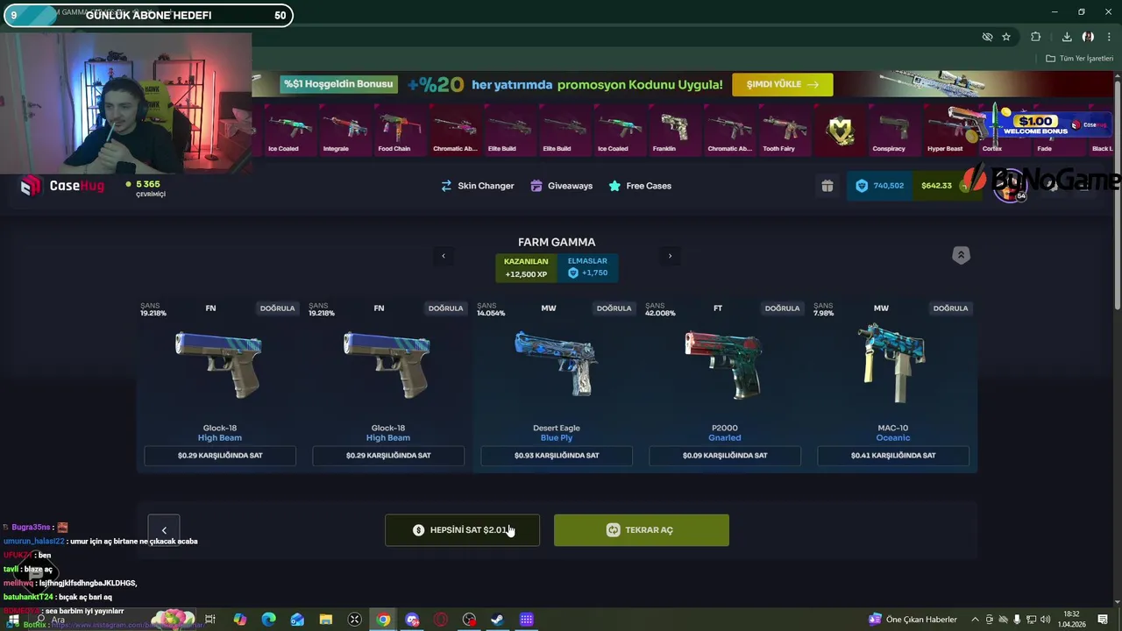Click the gold shield badge in case strip
Image resolution: width=1122 pixels, height=631 pixels.
[841, 131]
